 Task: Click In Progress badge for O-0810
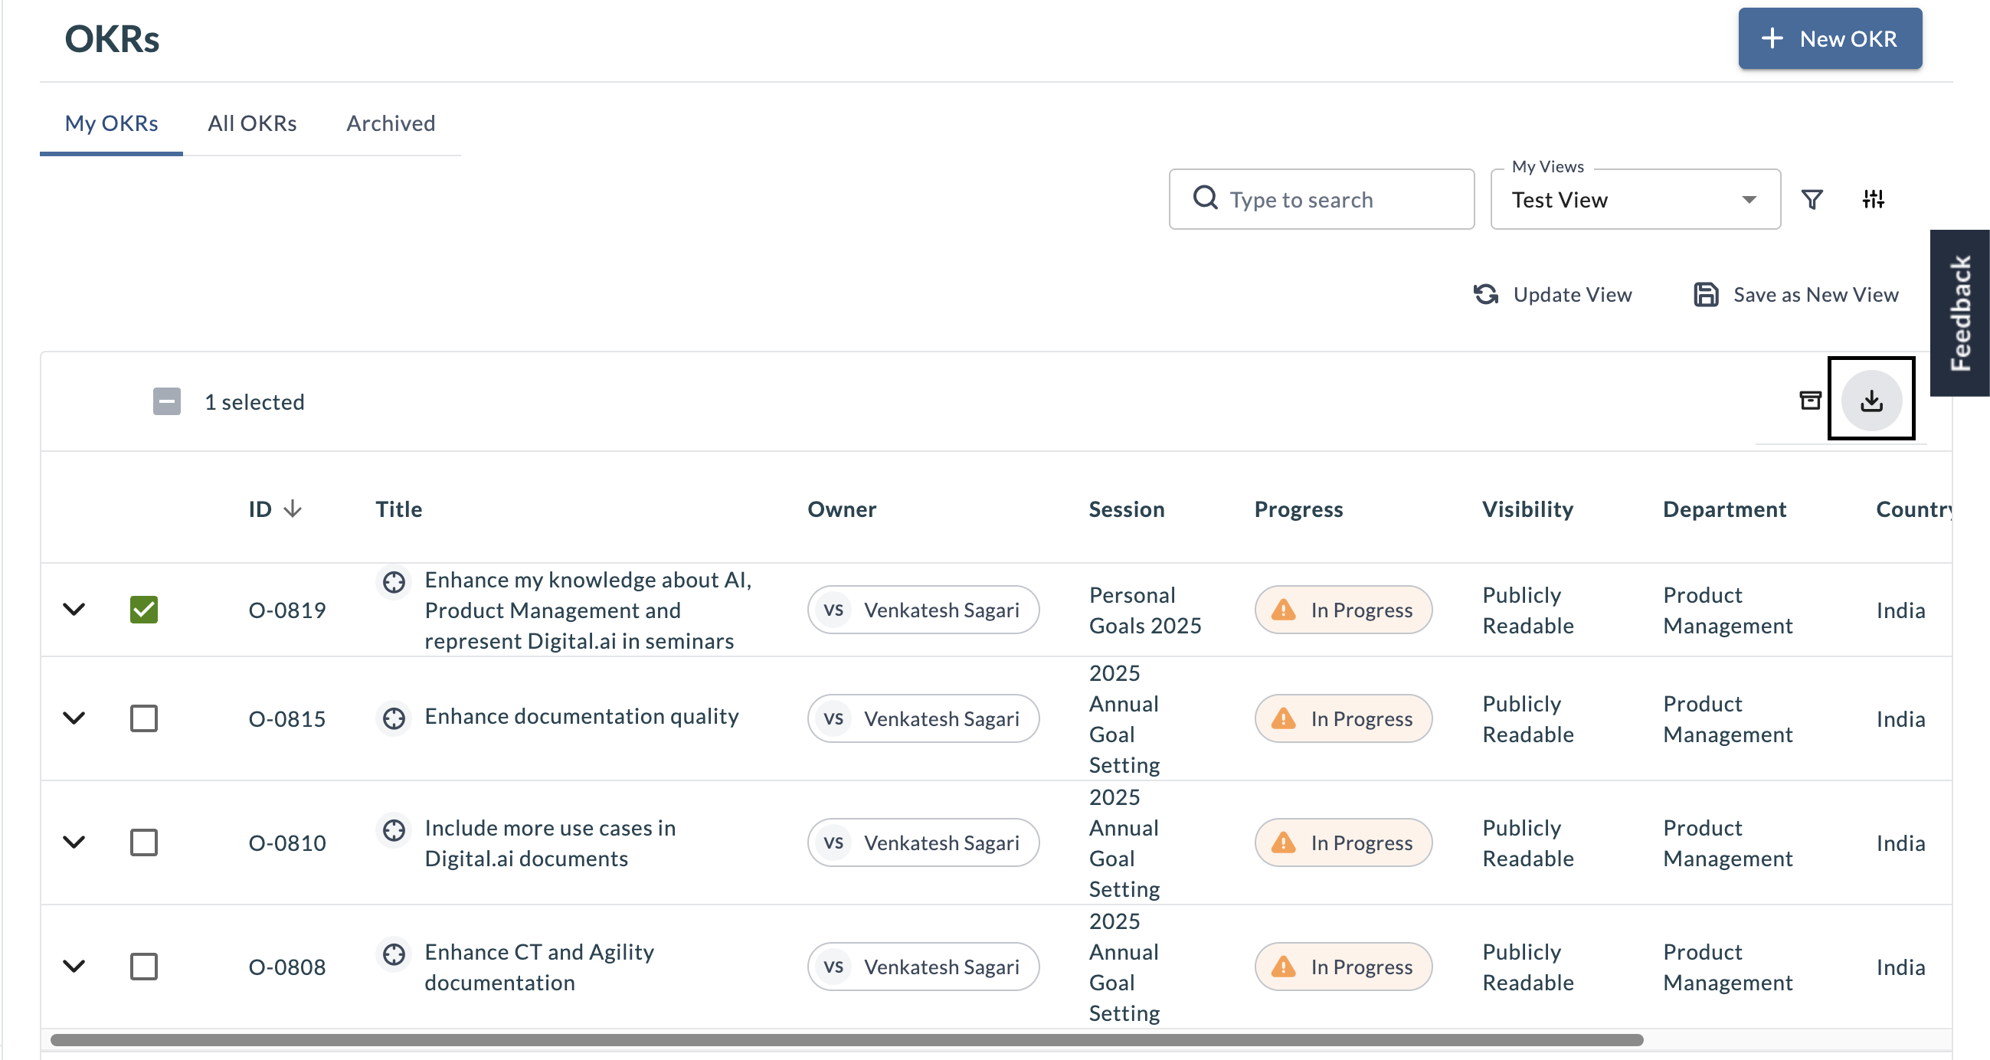pos(1344,843)
